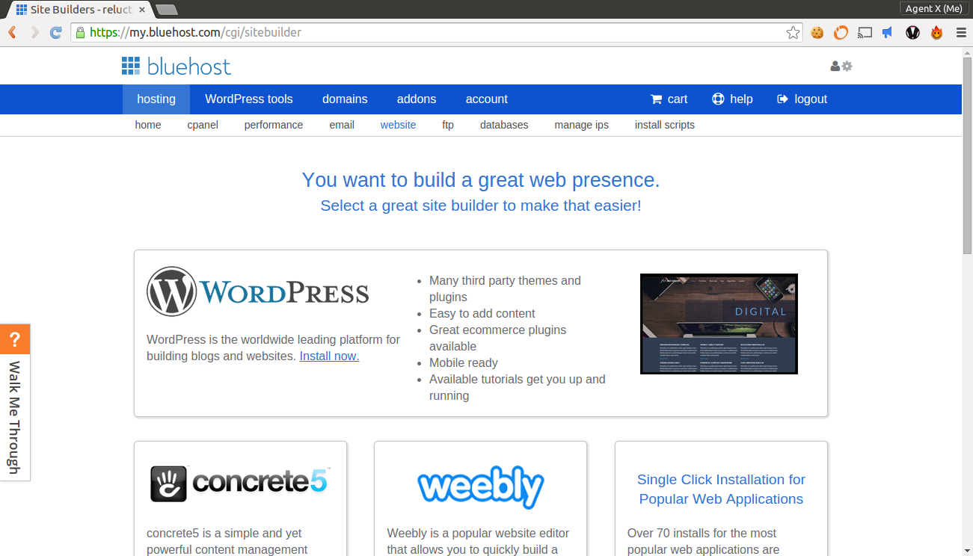Click the browser back arrow
This screenshot has width=973, height=556.
point(12,32)
